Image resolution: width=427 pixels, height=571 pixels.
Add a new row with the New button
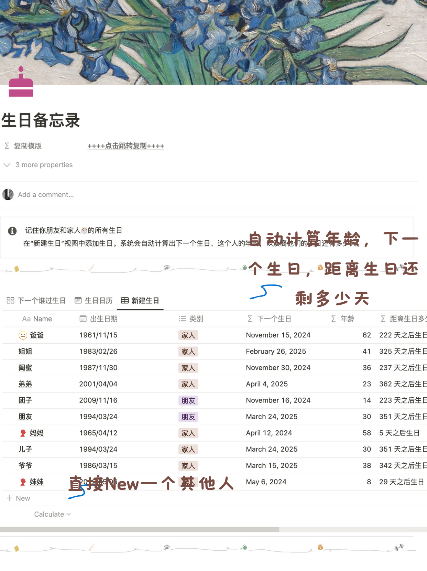point(19,498)
